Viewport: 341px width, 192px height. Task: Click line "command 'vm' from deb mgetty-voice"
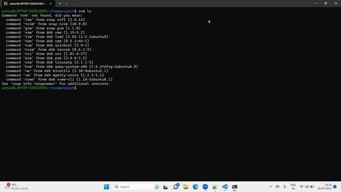pos(55,75)
